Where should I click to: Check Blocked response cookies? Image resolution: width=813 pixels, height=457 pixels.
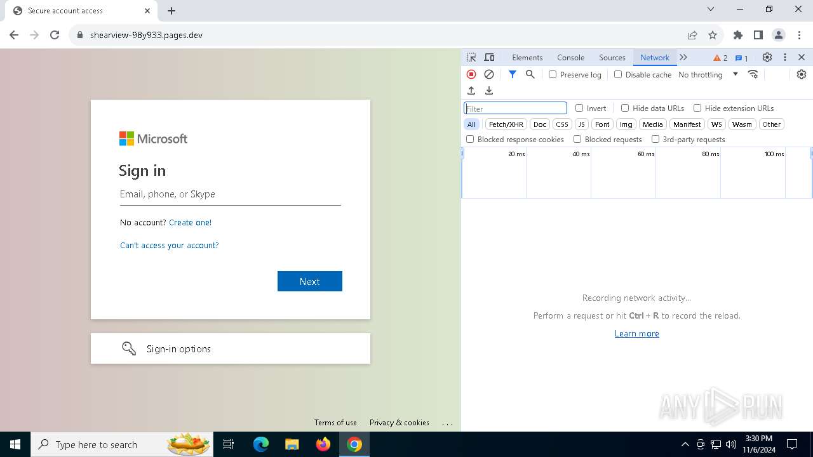(470, 139)
